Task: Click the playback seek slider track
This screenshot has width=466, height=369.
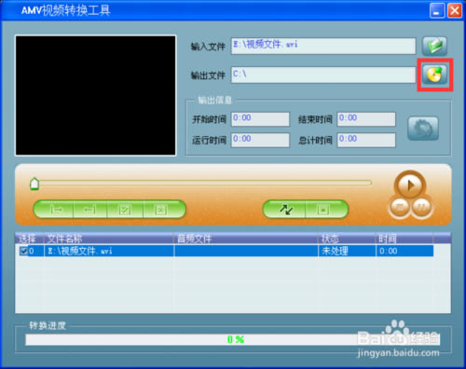Action: [x=205, y=183]
